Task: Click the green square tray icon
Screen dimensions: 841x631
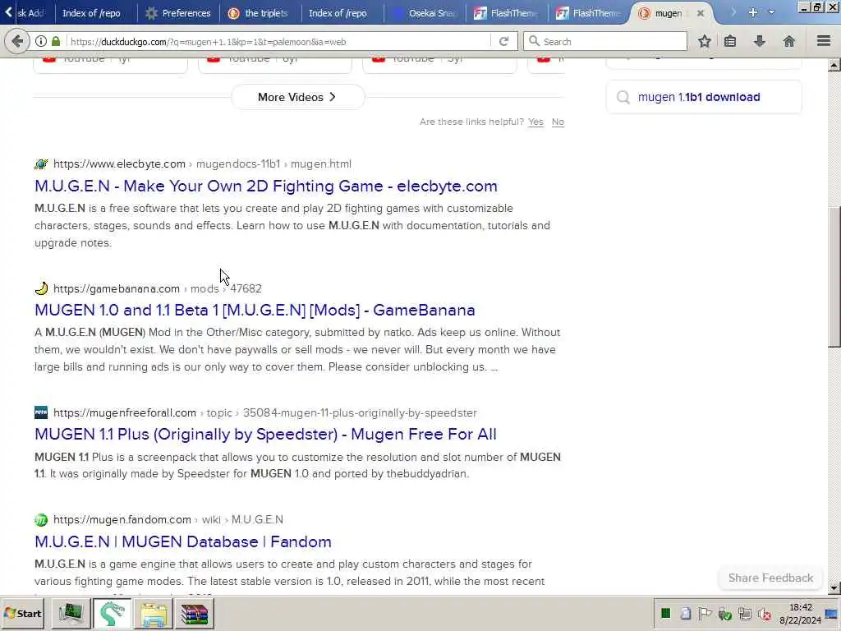Action: coord(665,614)
